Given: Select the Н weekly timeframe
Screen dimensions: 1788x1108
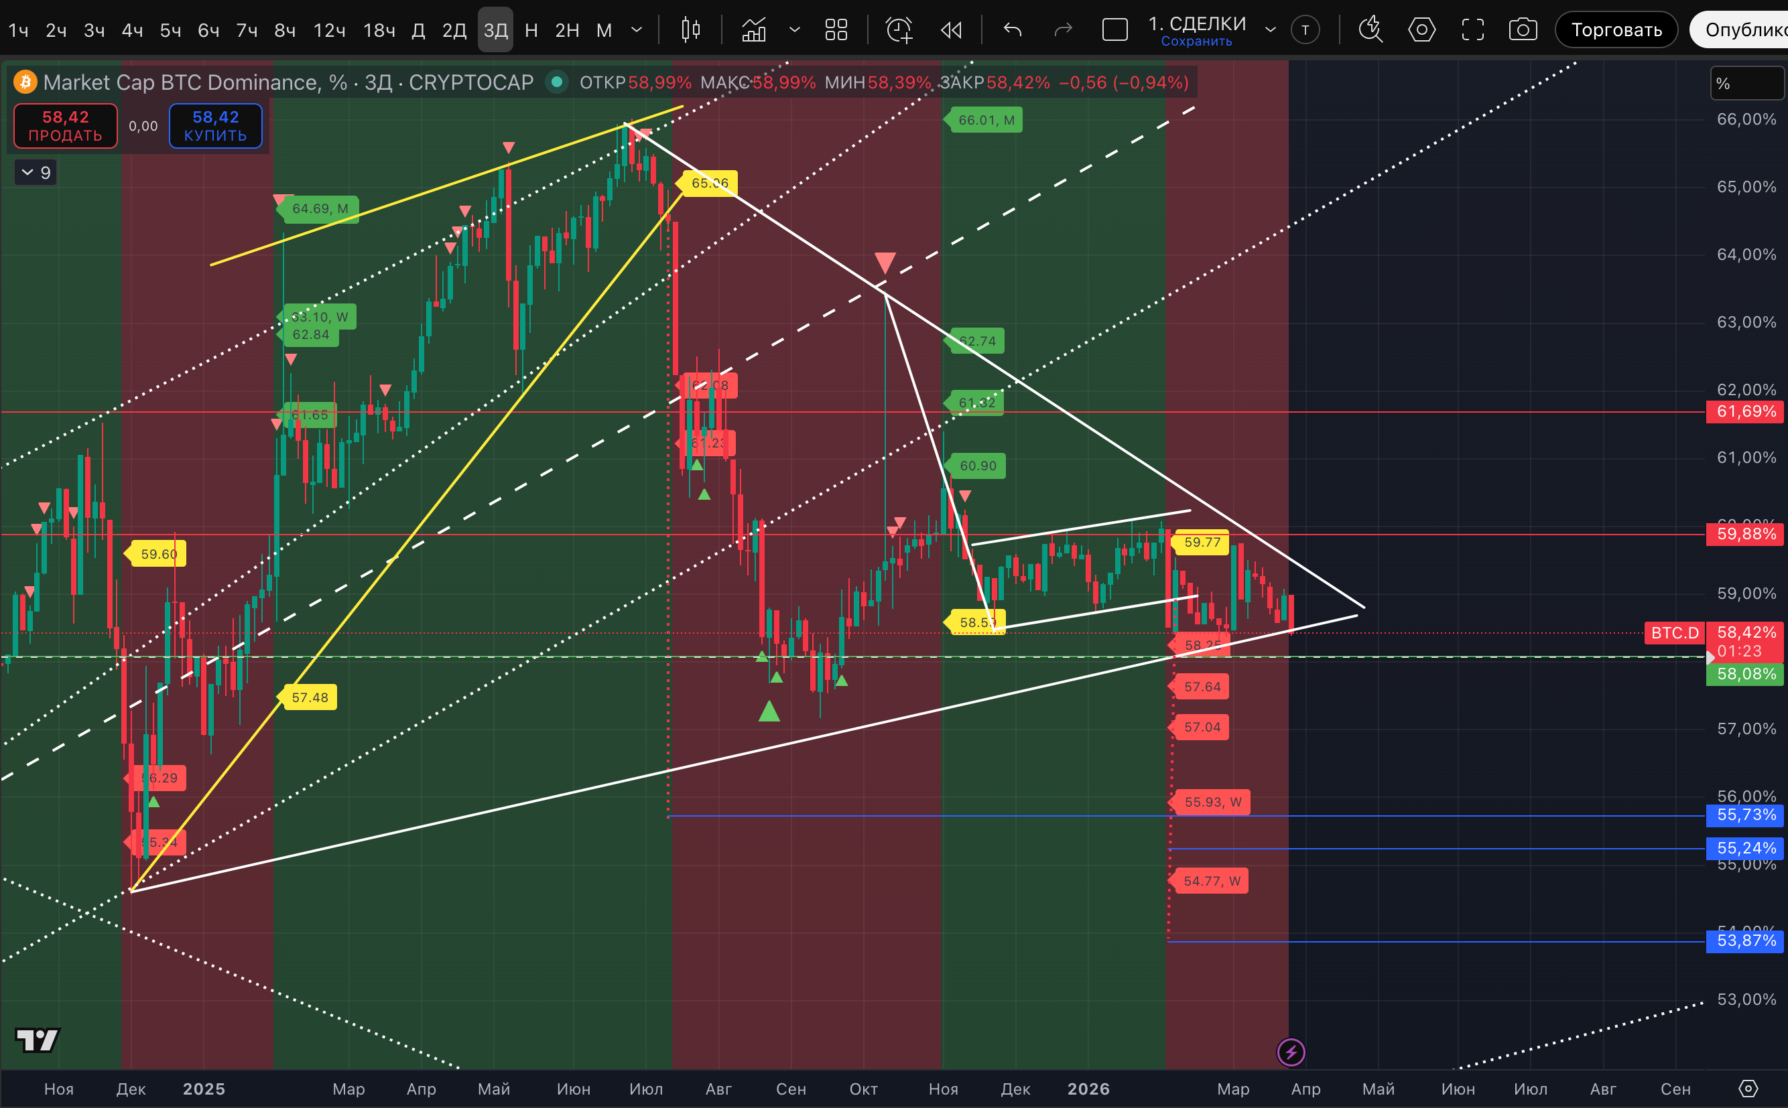Looking at the screenshot, I should point(531,30).
